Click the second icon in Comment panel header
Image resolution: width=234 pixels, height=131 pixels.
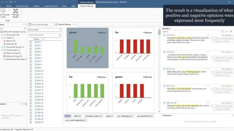coord(26,104)
